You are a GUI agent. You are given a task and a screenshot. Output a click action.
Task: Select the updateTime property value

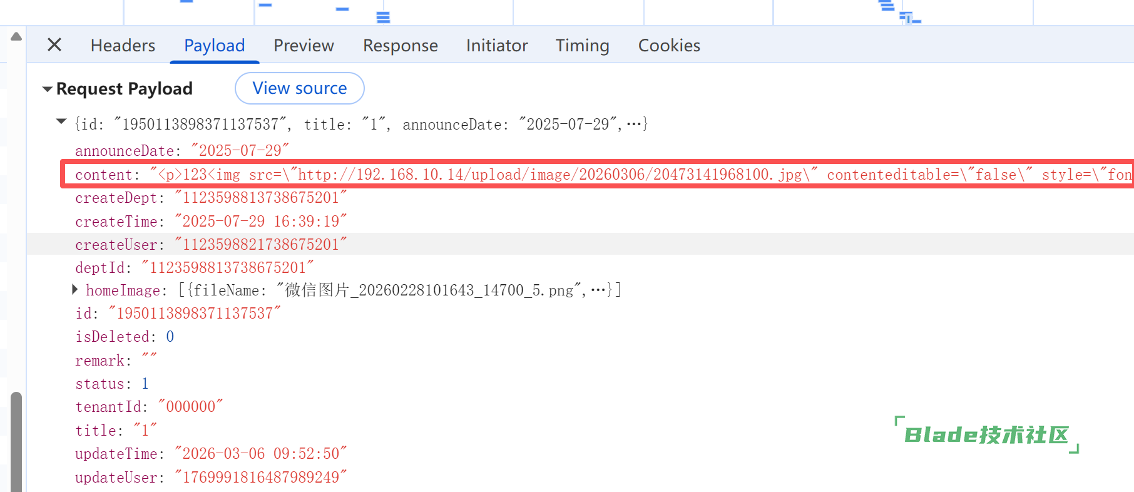(260, 454)
